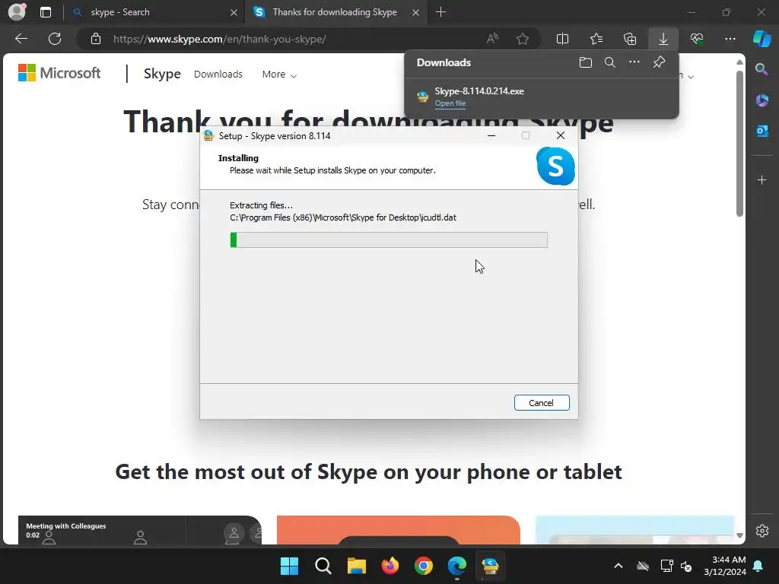Launch Firefox from taskbar
779x584 pixels.
[x=390, y=566]
